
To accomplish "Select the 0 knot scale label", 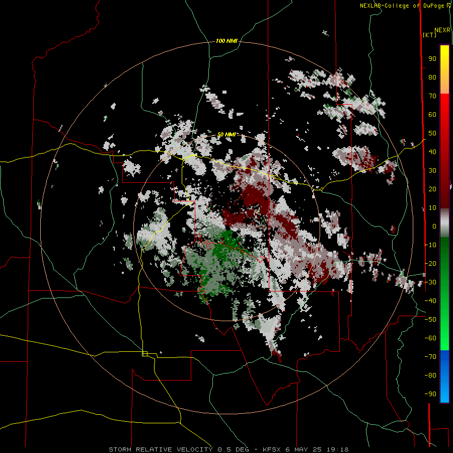I will click(434, 226).
